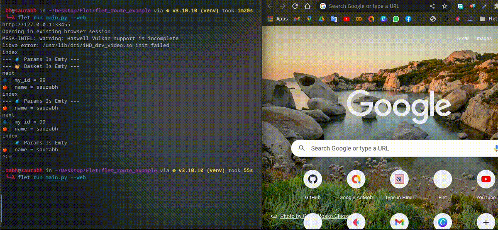Click the share icon in the address bar
Image resolution: width=498 pixels, height=230 pixels.
tap(432, 6)
